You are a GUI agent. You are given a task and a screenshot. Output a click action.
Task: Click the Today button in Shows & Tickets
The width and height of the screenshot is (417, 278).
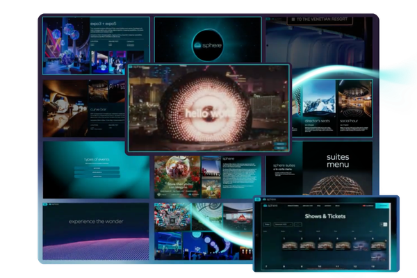[267, 224]
